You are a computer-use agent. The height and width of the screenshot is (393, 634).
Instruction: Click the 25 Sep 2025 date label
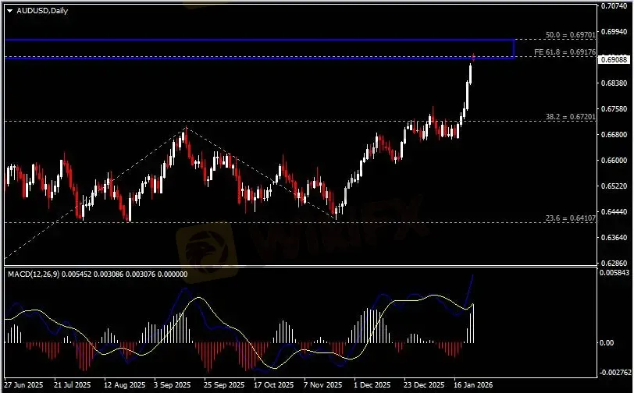click(x=224, y=385)
